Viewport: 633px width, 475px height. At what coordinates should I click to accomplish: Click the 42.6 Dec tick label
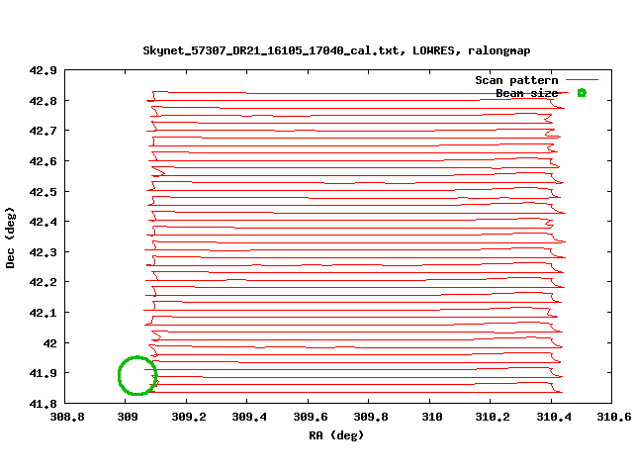(43, 161)
